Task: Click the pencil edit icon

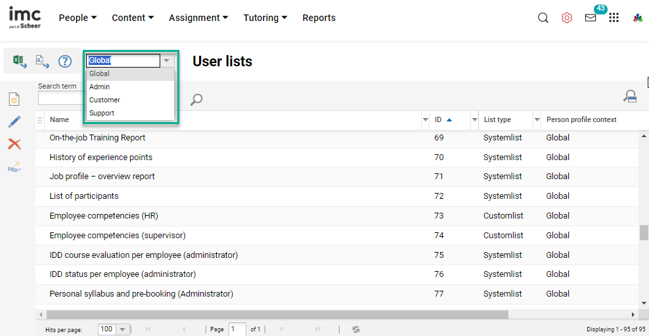Action: point(14,122)
